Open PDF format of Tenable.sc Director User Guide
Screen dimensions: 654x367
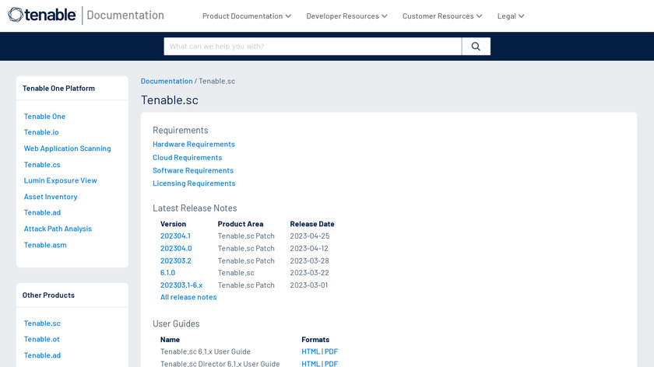(x=331, y=364)
